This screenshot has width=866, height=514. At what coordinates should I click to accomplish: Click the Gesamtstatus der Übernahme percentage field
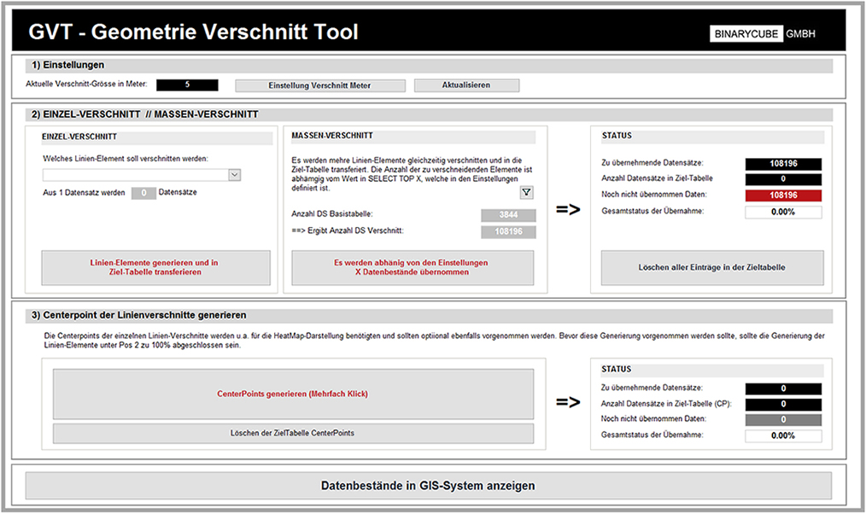point(783,212)
